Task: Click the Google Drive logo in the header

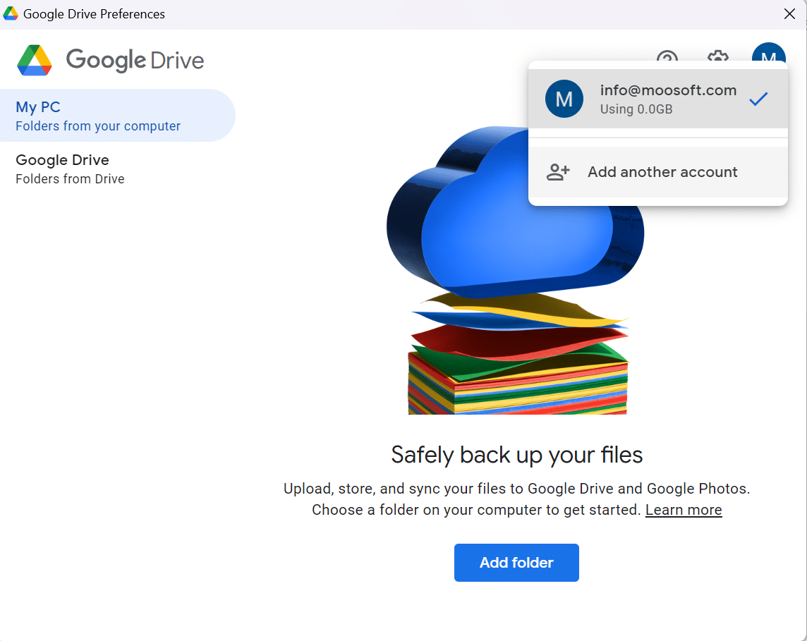Action: coord(110,60)
